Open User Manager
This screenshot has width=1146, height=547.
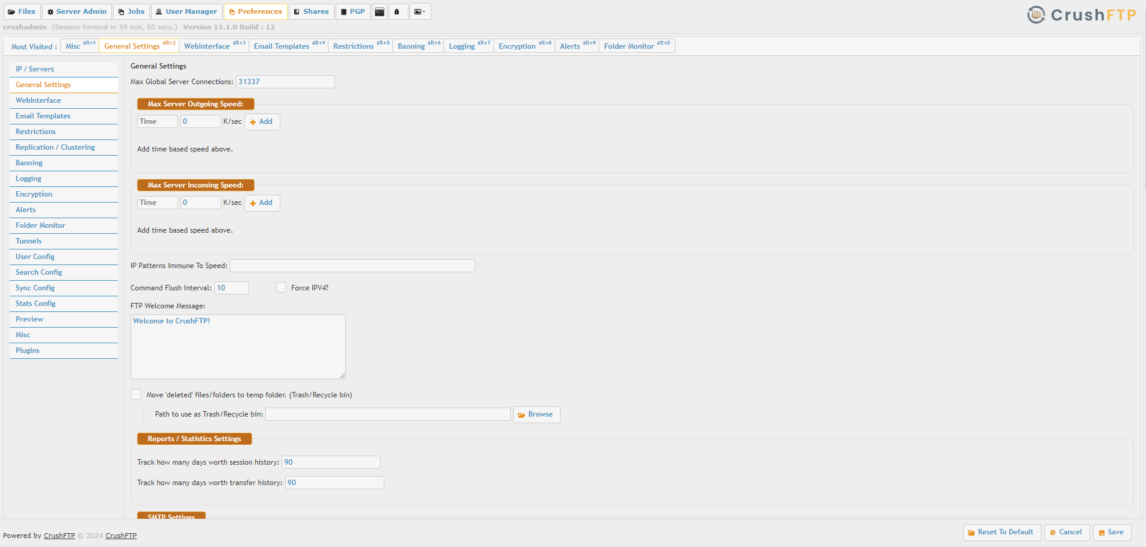[186, 12]
